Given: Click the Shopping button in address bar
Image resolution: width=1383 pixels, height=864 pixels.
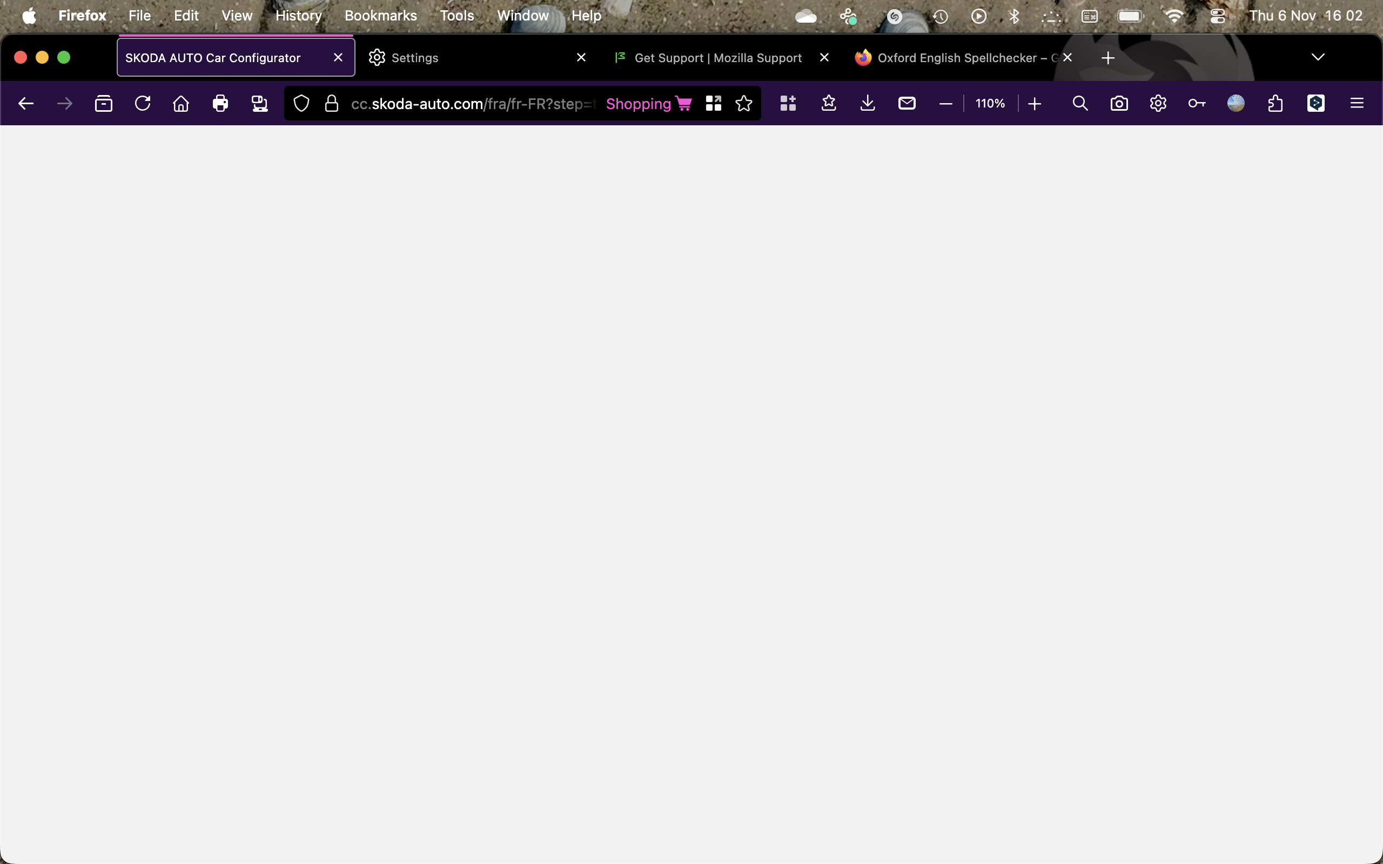Looking at the screenshot, I should coord(648,104).
